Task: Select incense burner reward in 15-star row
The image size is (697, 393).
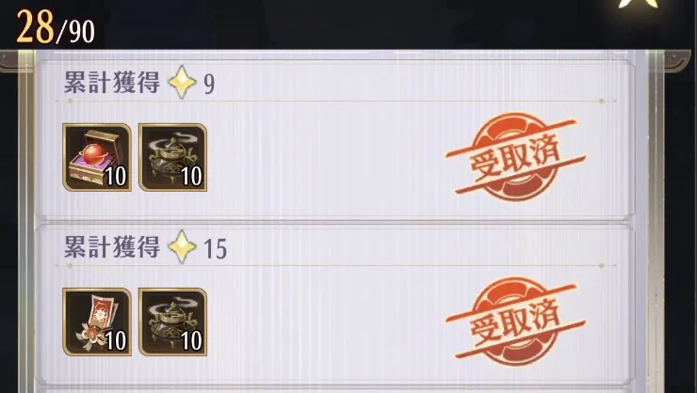Action: [173, 322]
